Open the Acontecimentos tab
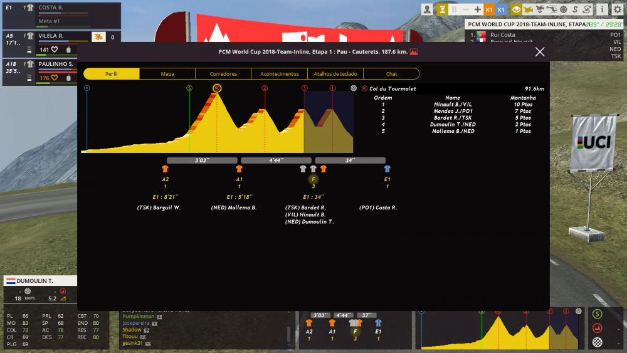This screenshot has height=353, width=627. click(280, 73)
